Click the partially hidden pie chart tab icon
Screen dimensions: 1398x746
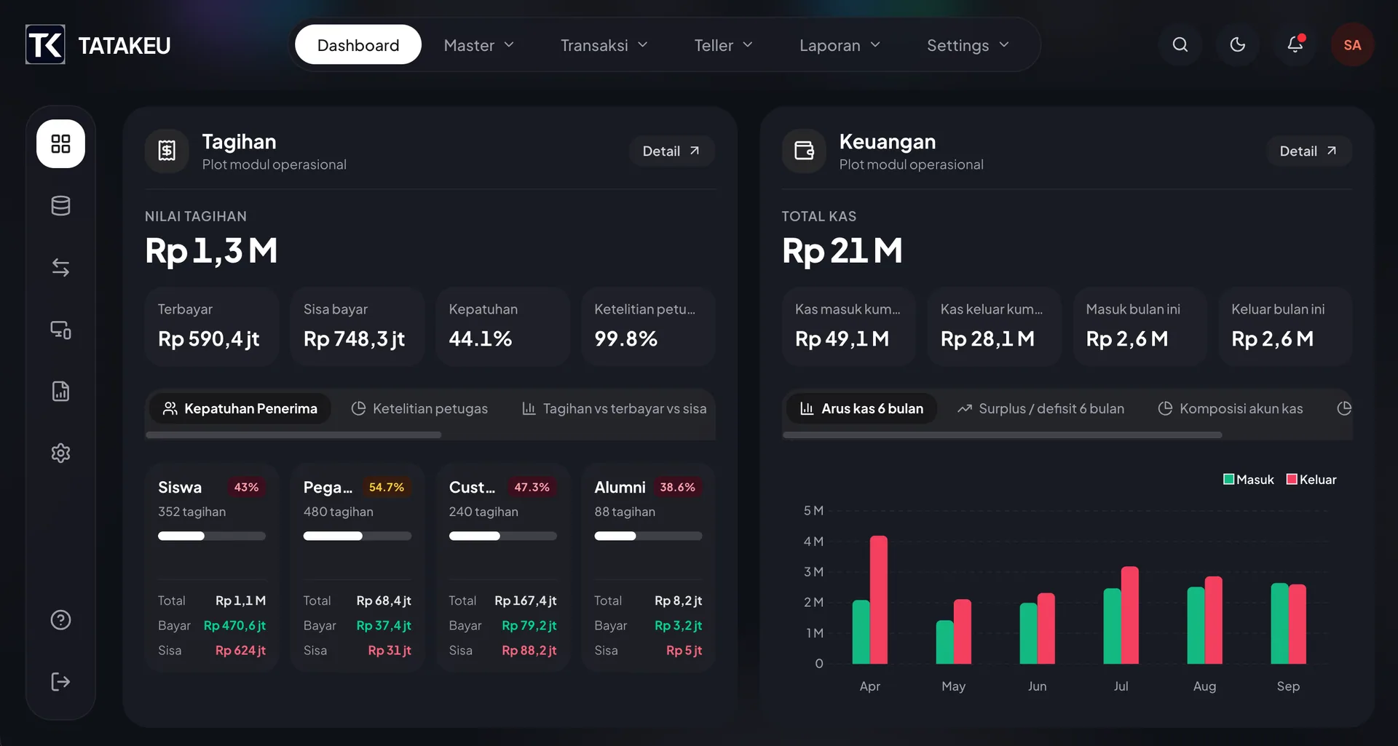point(1344,408)
